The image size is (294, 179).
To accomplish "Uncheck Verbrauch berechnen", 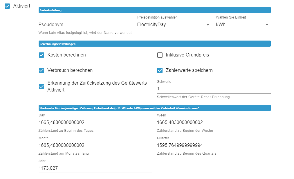I will point(42,70).
